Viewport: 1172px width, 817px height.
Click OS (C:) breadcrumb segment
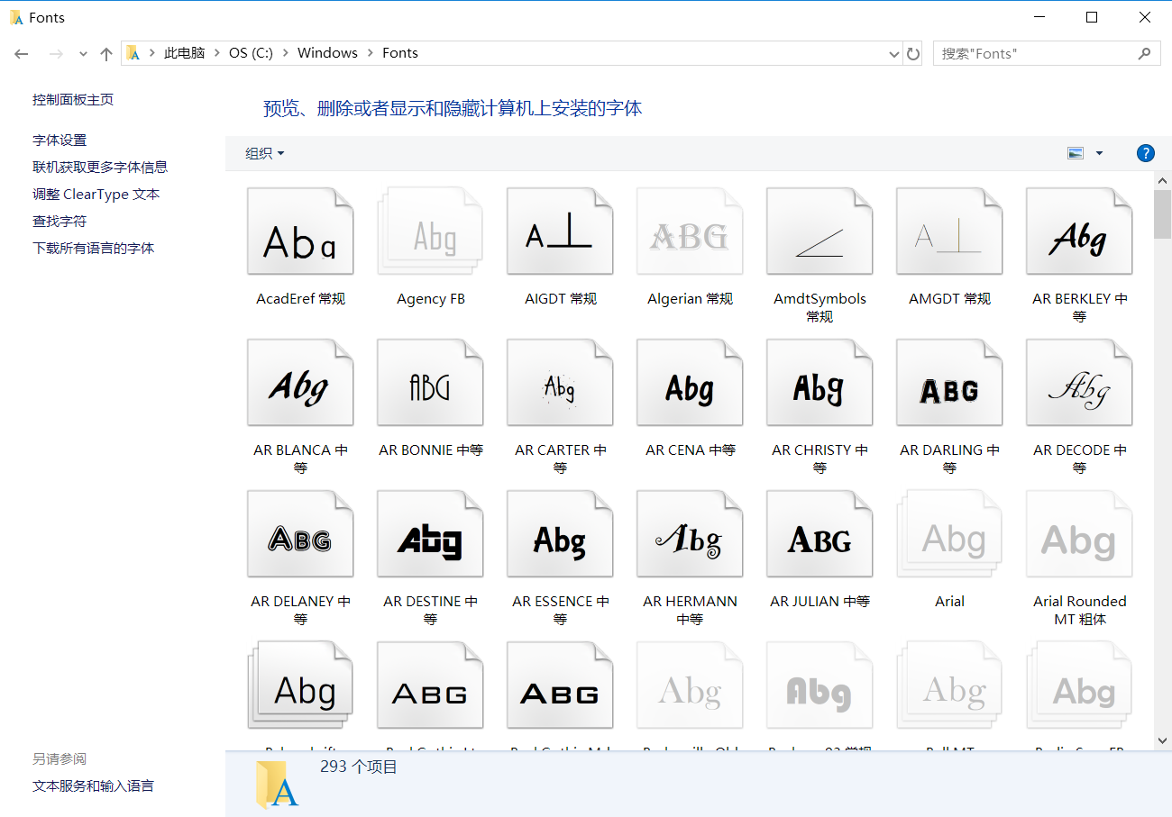click(251, 53)
